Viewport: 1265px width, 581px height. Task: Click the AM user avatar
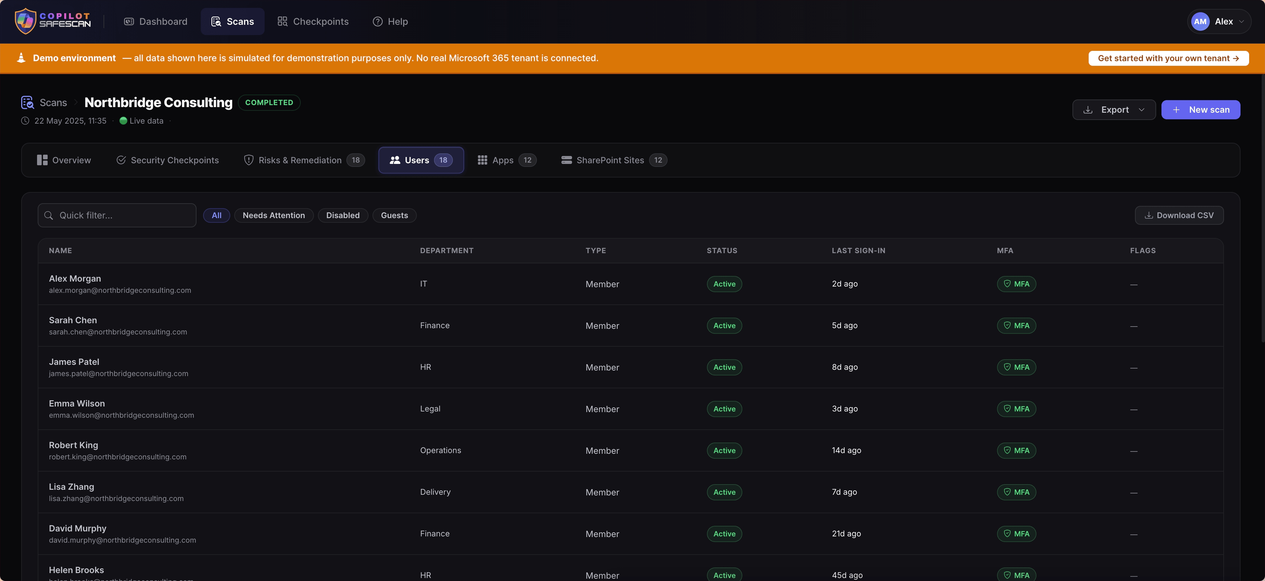[x=1200, y=21]
